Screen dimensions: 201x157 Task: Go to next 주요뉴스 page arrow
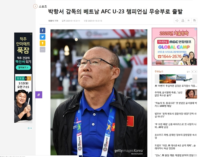[x=196, y=72]
